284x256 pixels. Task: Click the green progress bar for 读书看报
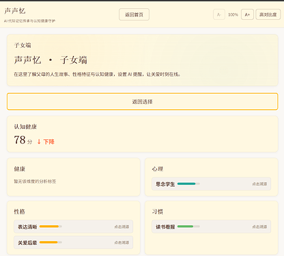coord(188,227)
